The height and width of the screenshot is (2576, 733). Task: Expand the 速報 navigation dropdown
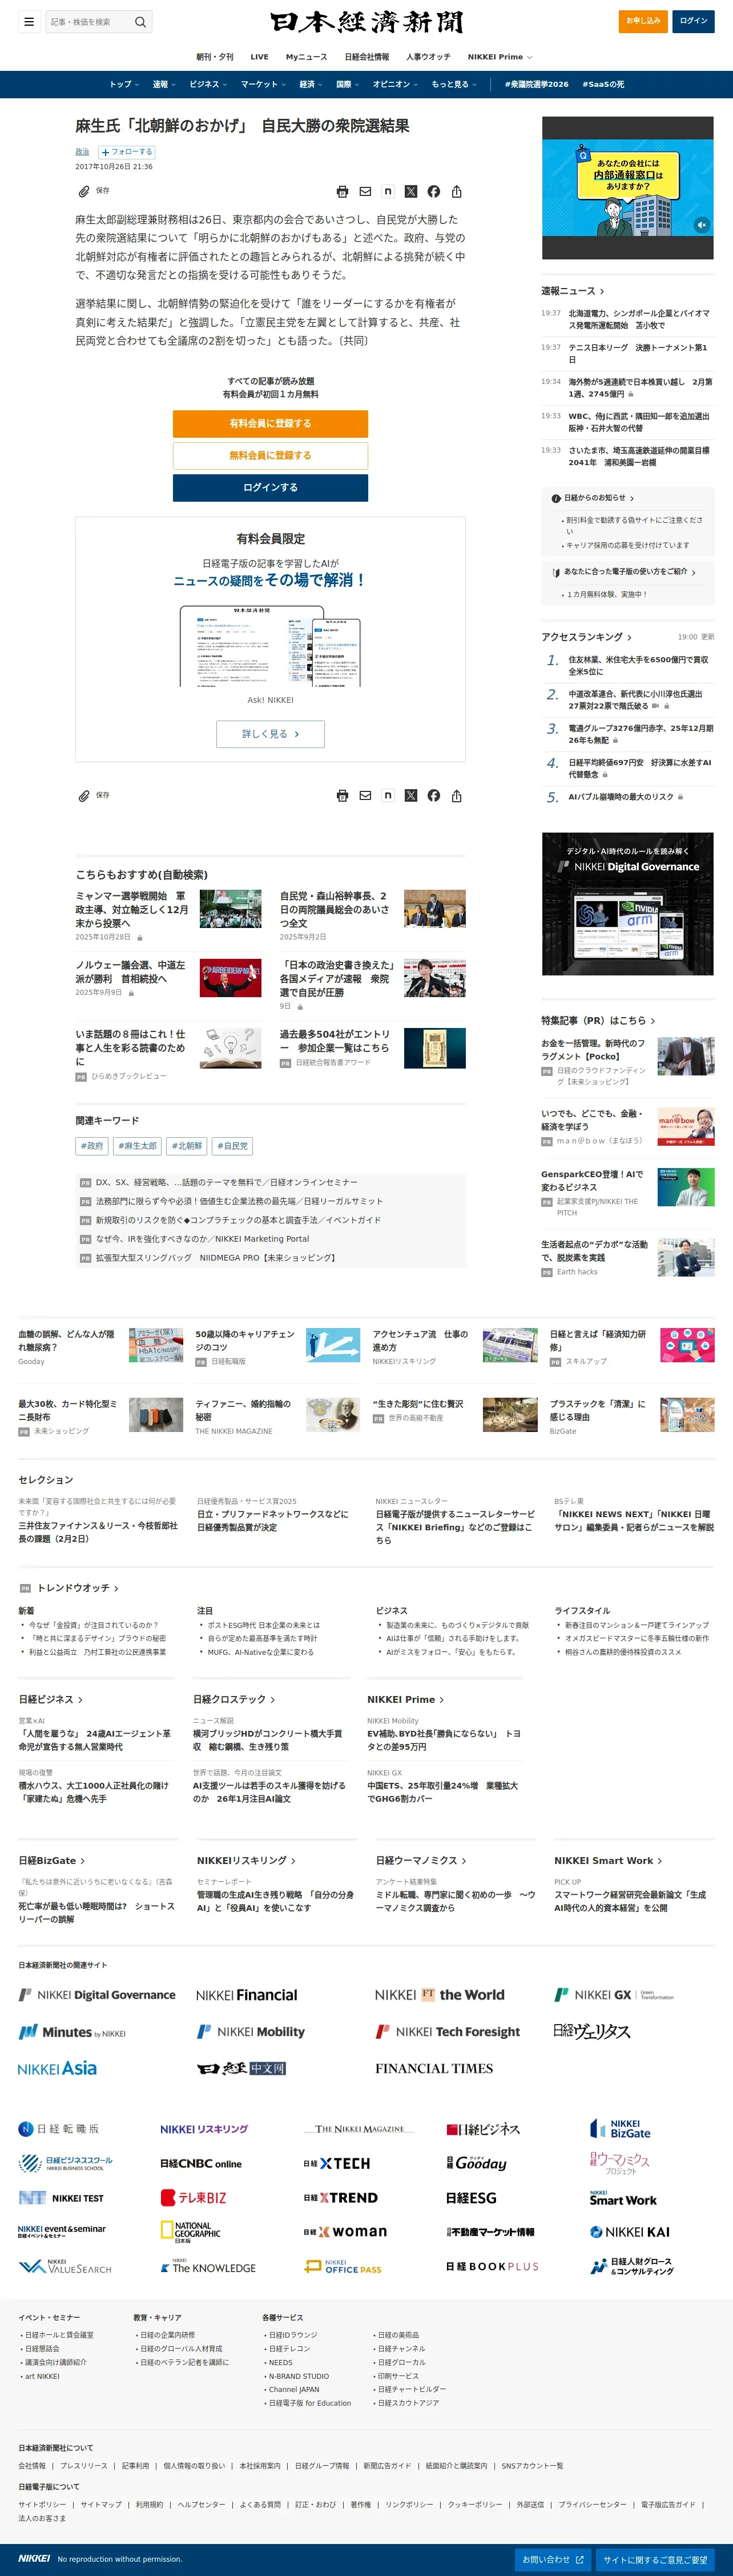[164, 84]
